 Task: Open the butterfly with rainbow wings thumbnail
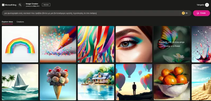click(x=172, y=44)
